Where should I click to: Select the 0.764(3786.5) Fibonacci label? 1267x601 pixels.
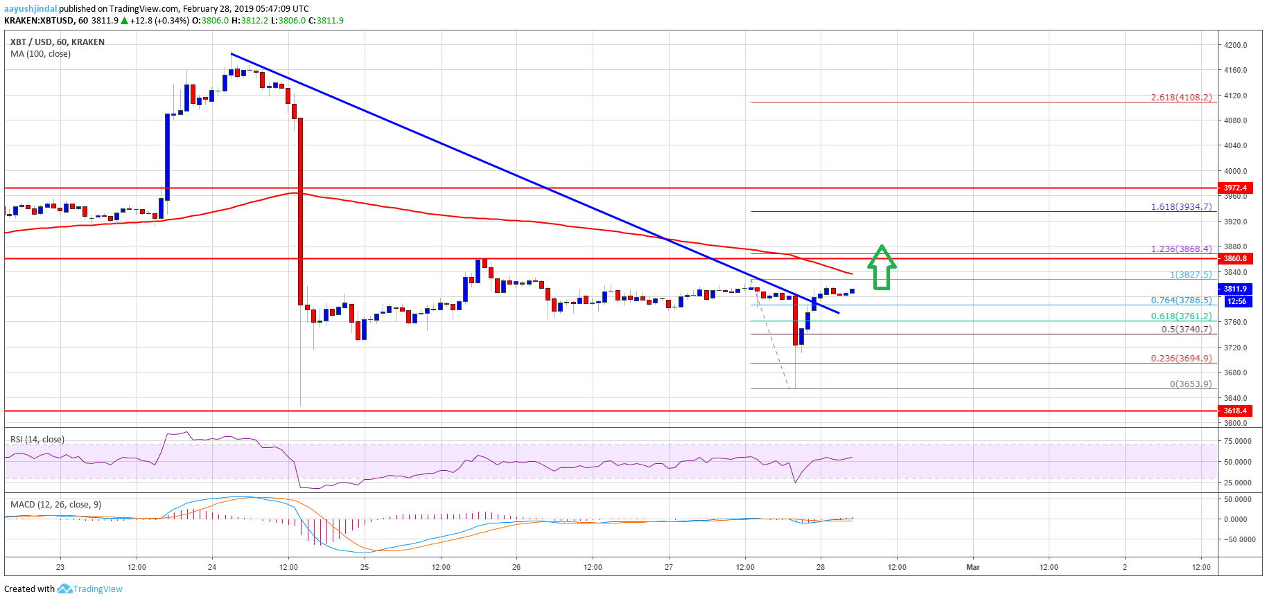pos(1182,300)
